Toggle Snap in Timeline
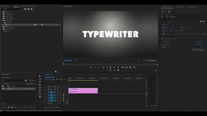Viewport: 207px width, 116px height. (49, 80)
